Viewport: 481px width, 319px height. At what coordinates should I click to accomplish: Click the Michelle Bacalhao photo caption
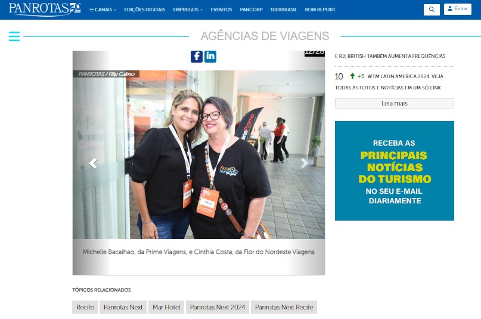point(198,252)
